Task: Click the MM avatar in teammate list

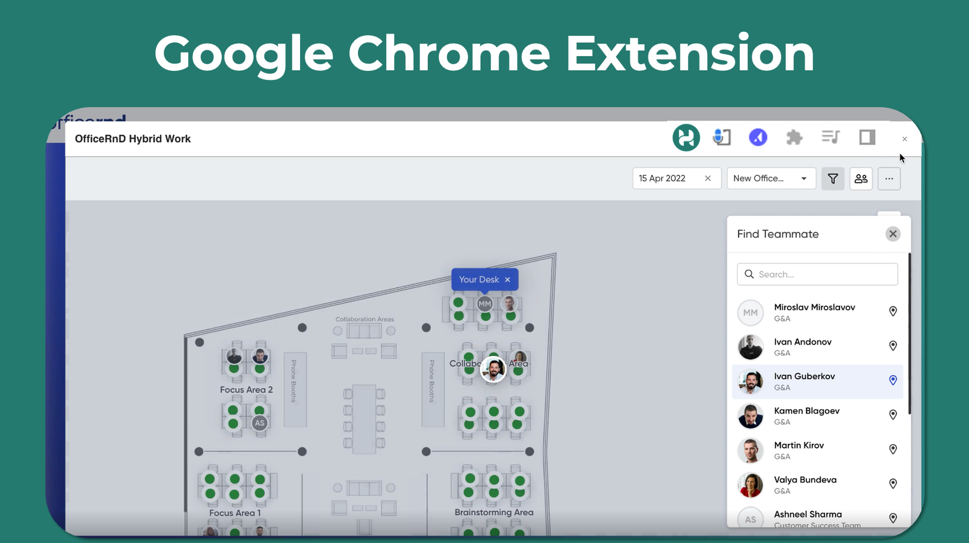Action: pyautogui.click(x=750, y=313)
